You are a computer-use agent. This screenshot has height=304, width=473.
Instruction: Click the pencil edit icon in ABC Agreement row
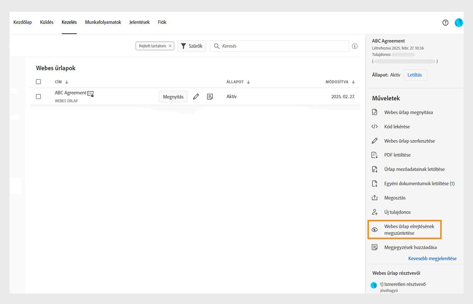pos(196,97)
